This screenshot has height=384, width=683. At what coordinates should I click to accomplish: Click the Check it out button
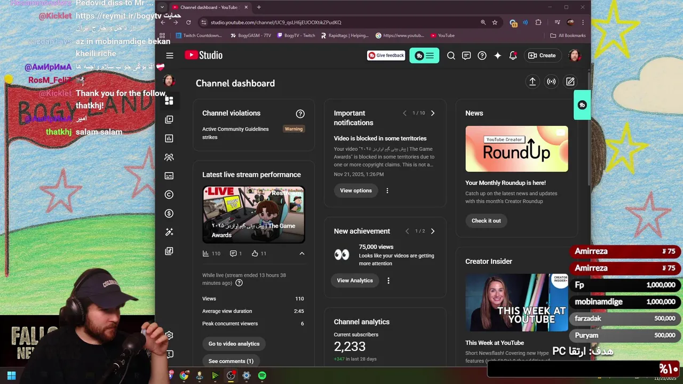click(x=486, y=221)
